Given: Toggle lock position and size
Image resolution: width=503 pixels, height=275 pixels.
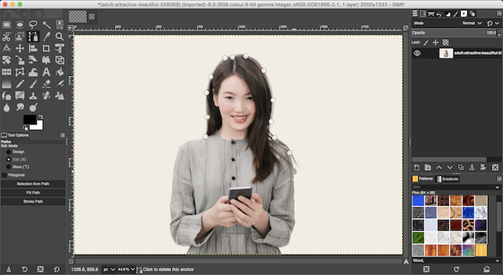Looking at the screenshot, I should tap(435, 42).
